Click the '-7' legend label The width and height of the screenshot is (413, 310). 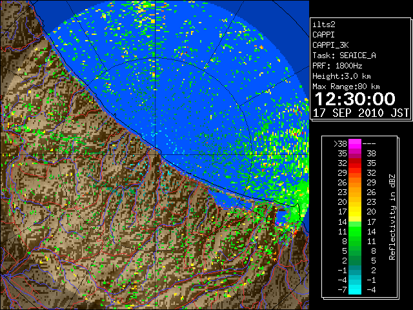click(x=342, y=290)
